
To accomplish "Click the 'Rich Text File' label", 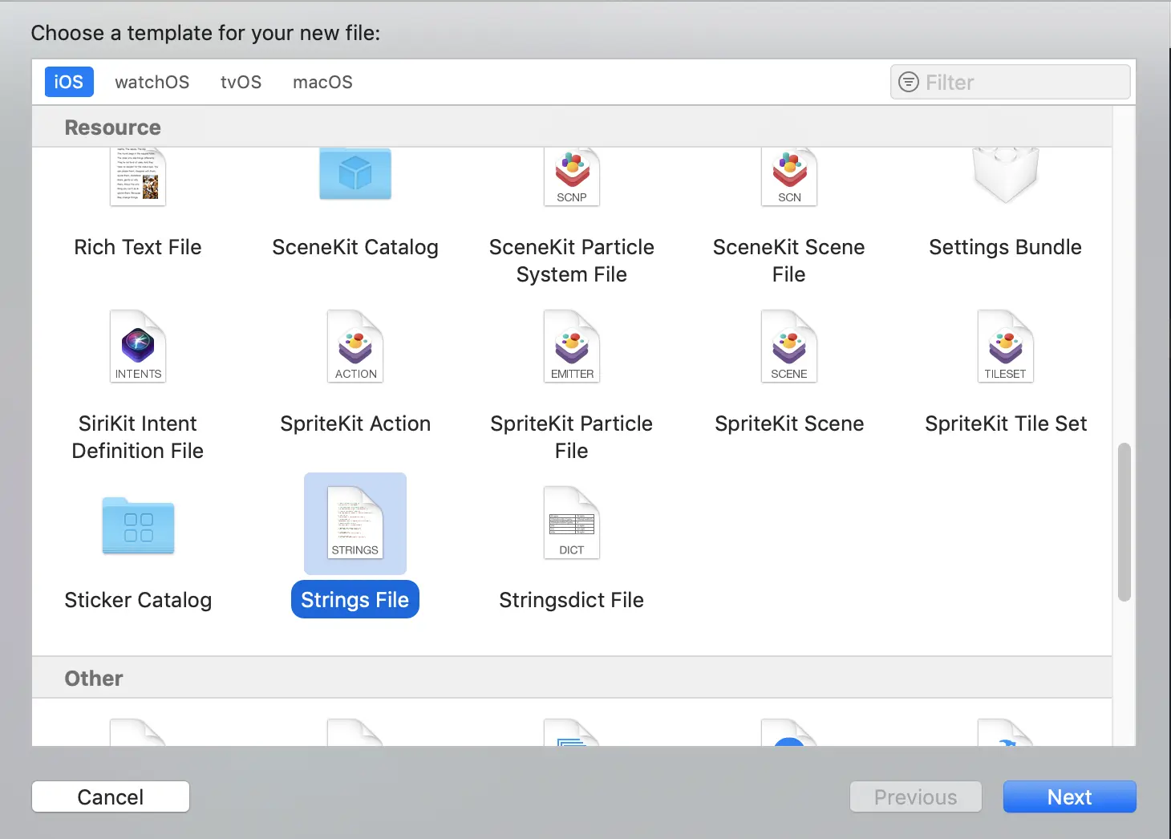I will 138,247.
